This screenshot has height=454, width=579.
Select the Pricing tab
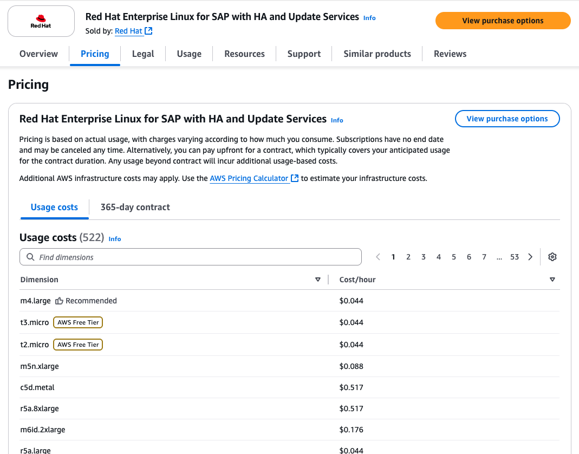pyautogui.click(x=95, y=54)
